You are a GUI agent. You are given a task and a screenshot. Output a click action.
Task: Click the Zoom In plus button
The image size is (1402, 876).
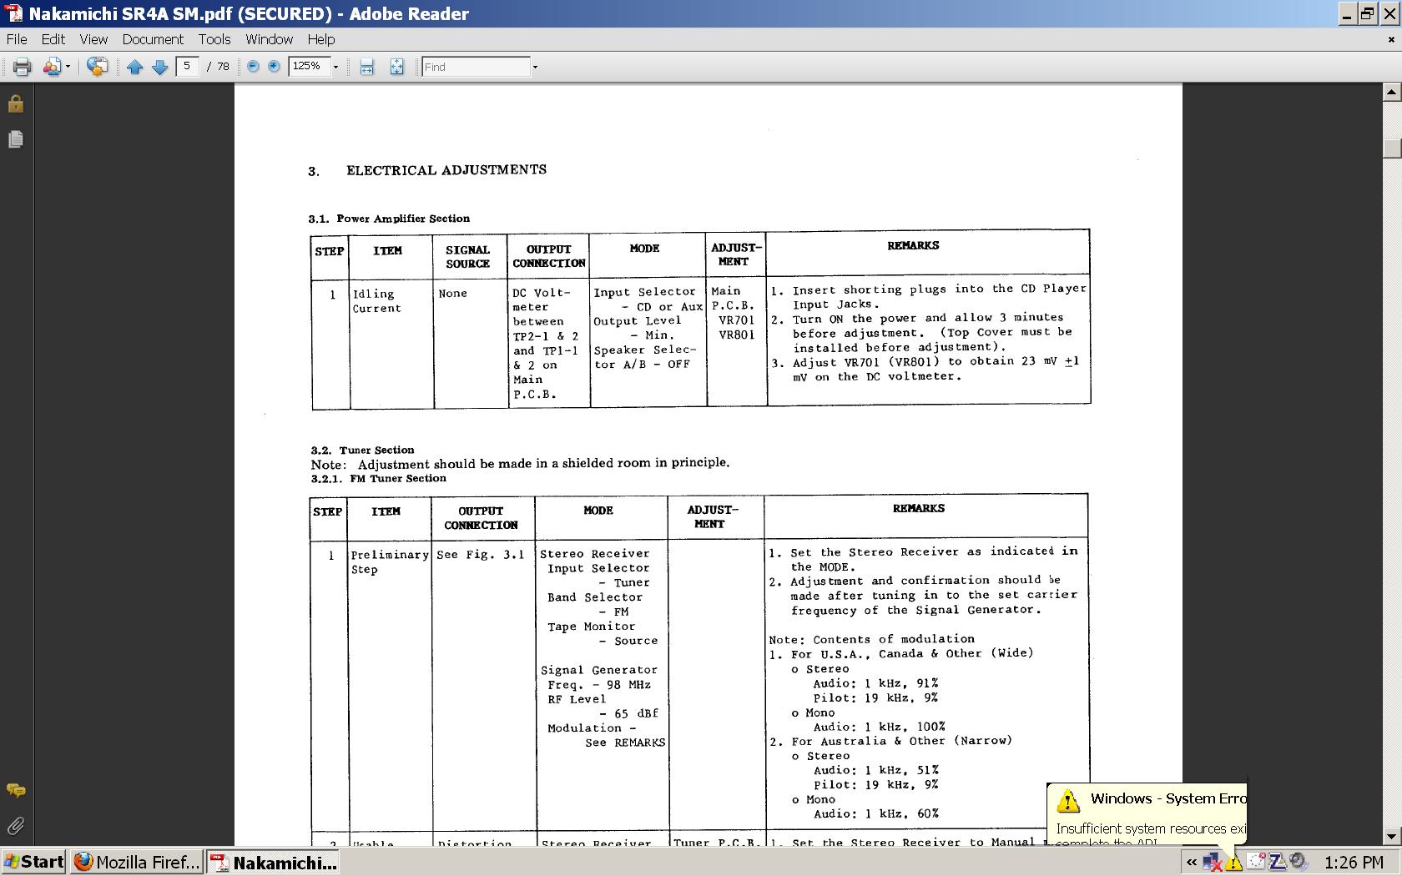[x=274, y=66]
